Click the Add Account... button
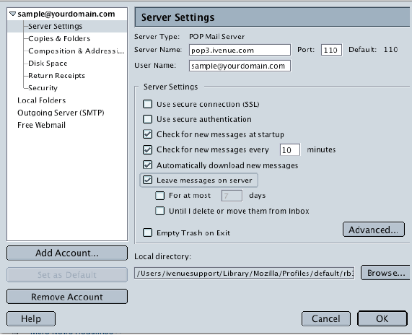 pyautogui.click(x=67, y=253)
